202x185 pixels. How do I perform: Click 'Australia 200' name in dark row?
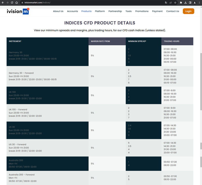click(x=16, y=160)
